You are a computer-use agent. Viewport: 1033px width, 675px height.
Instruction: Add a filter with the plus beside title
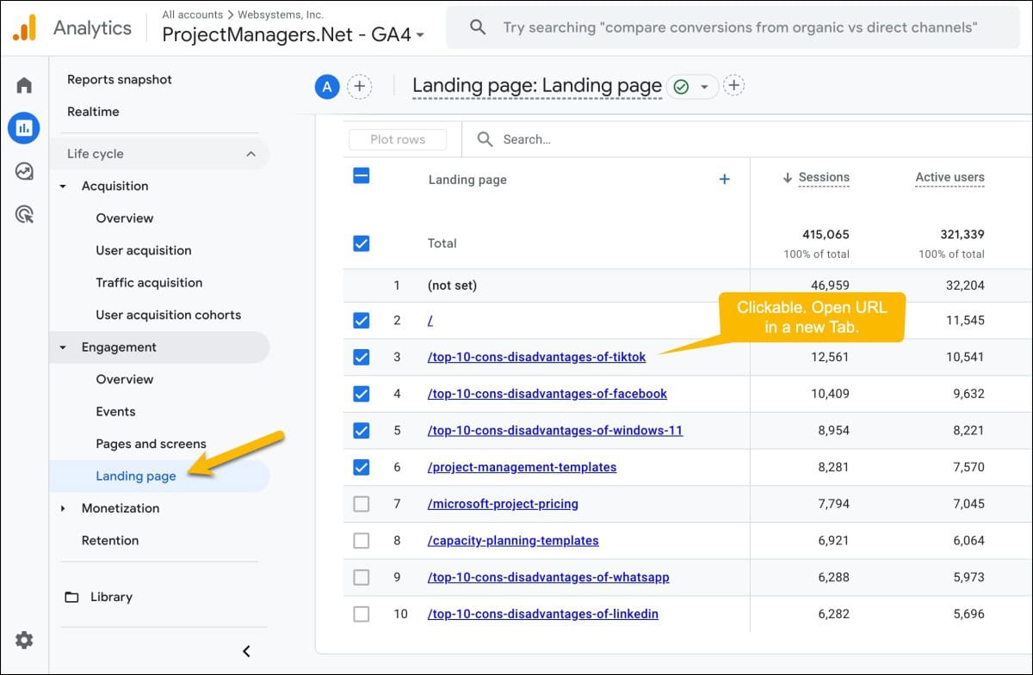pos(733,85)
